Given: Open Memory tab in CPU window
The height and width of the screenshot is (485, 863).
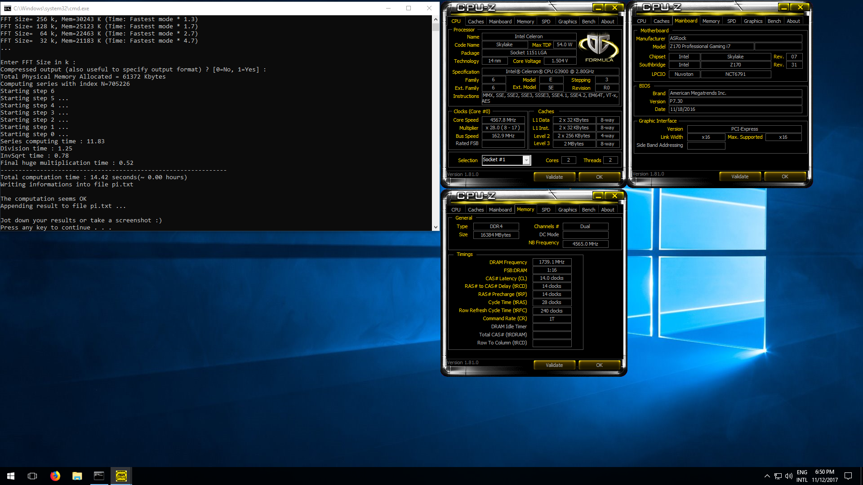Looking at the screenshot, I should (525, 22).
